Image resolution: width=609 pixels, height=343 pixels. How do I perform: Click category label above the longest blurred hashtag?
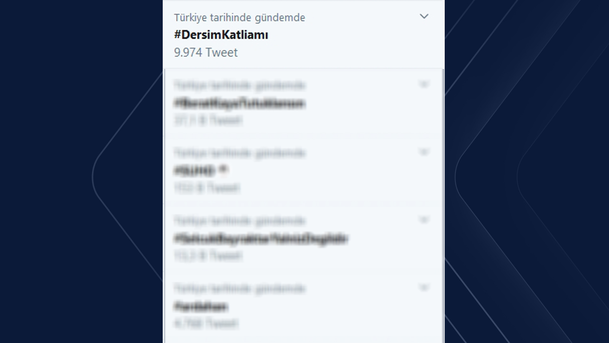tap(239, 220)
